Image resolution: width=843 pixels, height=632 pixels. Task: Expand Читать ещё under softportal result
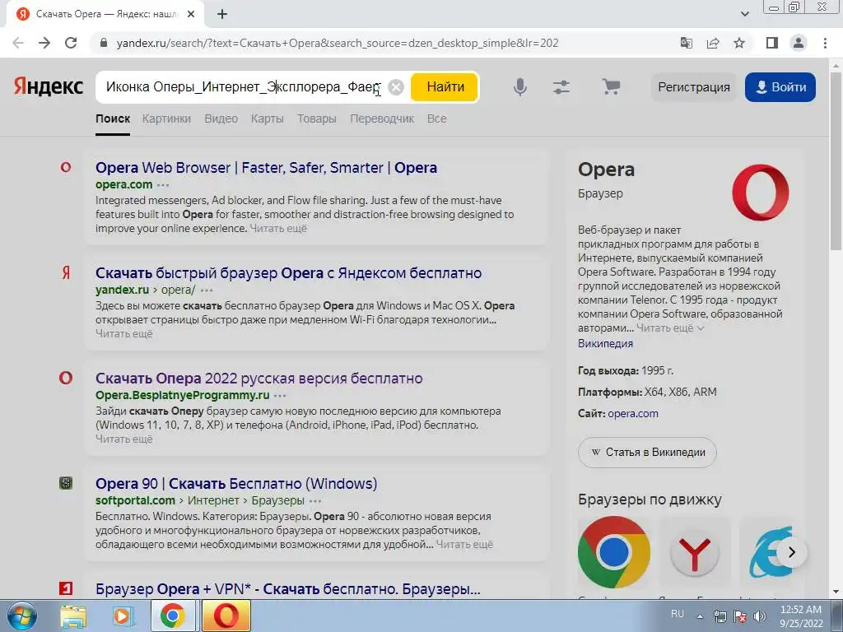pos(464,545)
